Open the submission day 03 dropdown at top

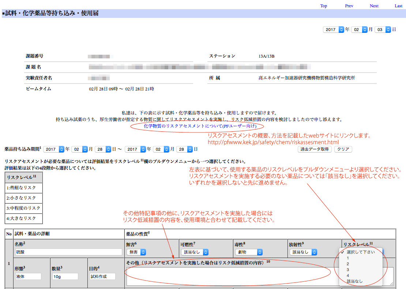(383, 30)
